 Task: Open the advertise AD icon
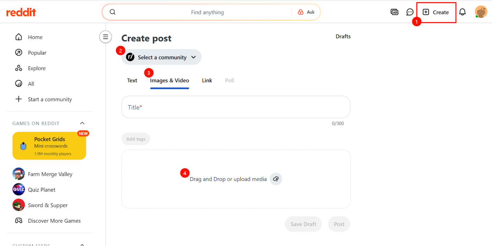(x=394, y=12)
